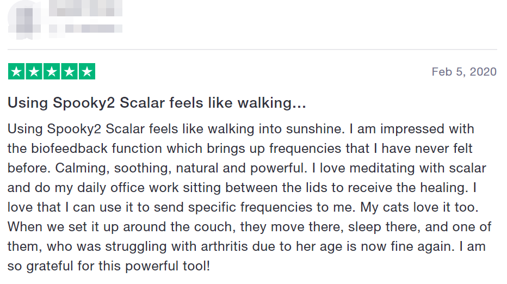
Task: Click the fifth green rating star
Action: 86,72
